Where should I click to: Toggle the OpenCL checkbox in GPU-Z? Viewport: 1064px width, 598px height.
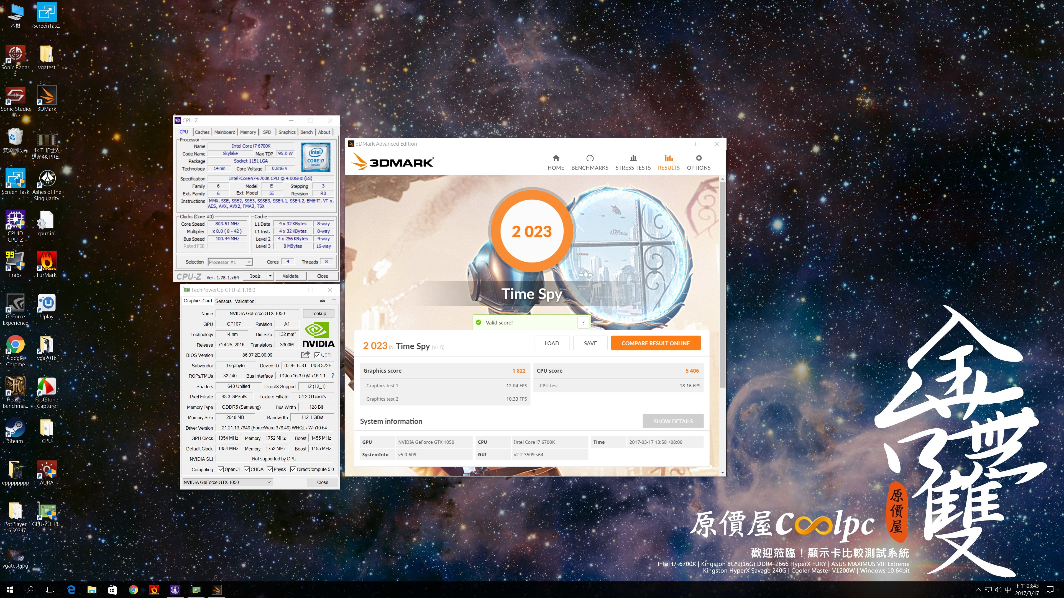(221, 469)
